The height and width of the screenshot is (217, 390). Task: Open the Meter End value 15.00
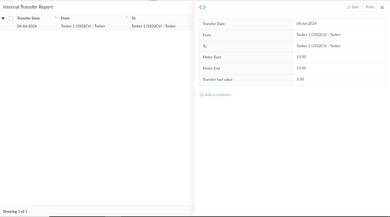tap(301, 68)
